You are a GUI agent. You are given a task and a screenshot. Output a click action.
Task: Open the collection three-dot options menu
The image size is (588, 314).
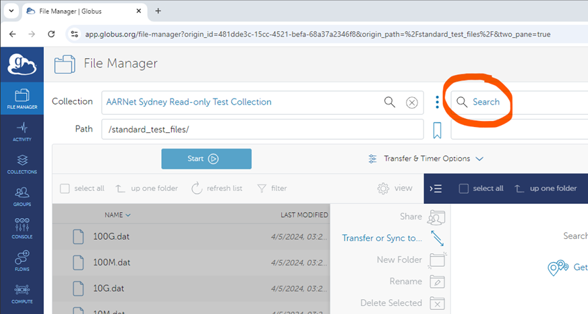click(x=437, y=102)
